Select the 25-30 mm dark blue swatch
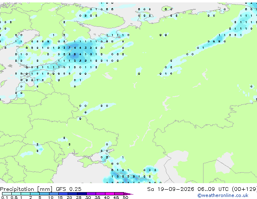This screenshot has width=257, height=199. click(82, 194)
